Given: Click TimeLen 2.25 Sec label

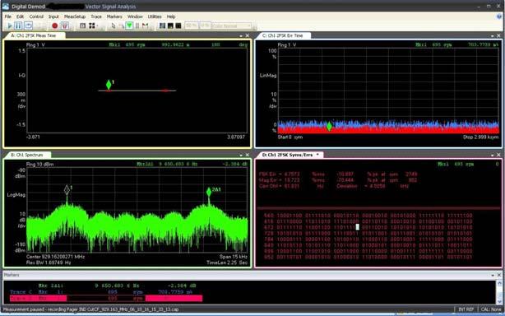Looking at the screenshot, I should pos(227,263).
